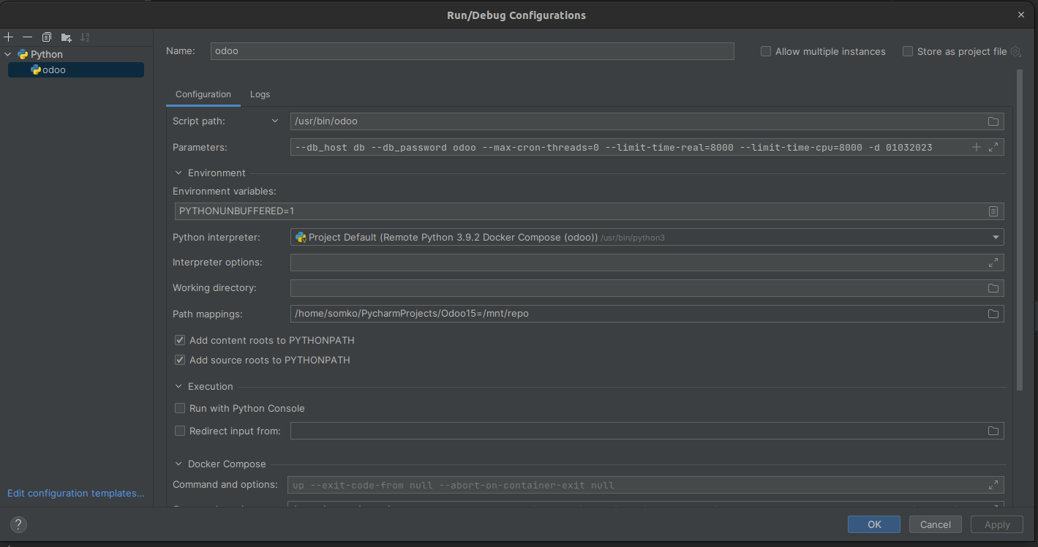Collapse the Docker Compose section

click(178, 464)
